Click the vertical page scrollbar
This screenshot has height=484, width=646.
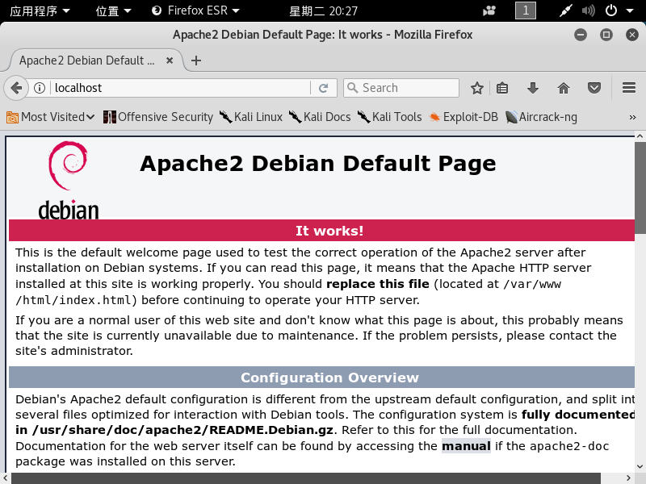point(640,307)
